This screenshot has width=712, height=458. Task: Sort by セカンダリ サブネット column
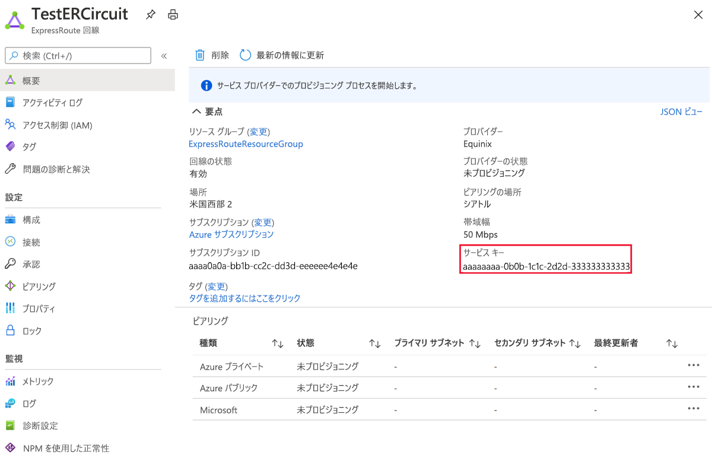pyautogui.click(x=574, y=343)
